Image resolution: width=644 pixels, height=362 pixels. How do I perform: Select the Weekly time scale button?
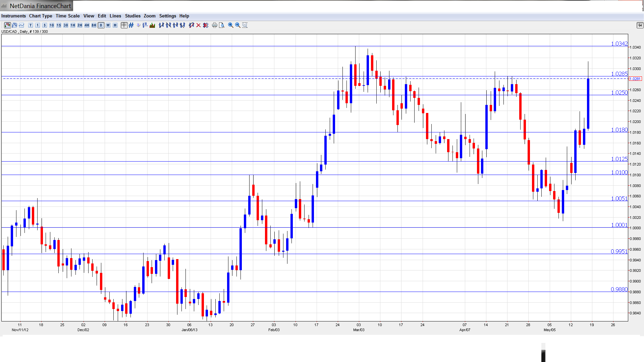(108, 25)
